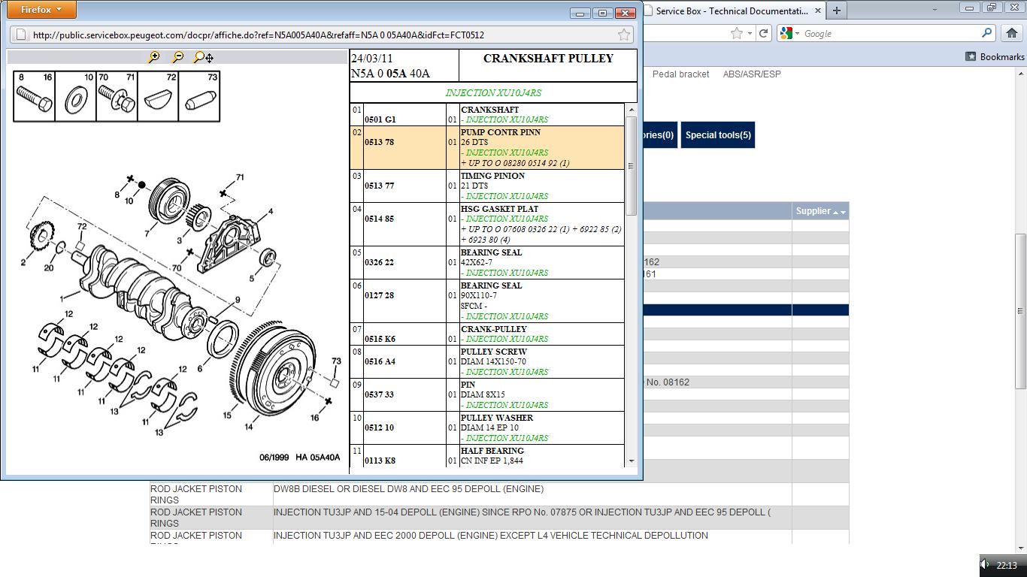
Task: Open the ABS/ASR/ESP menu item
Action: (x=752, y=74)
